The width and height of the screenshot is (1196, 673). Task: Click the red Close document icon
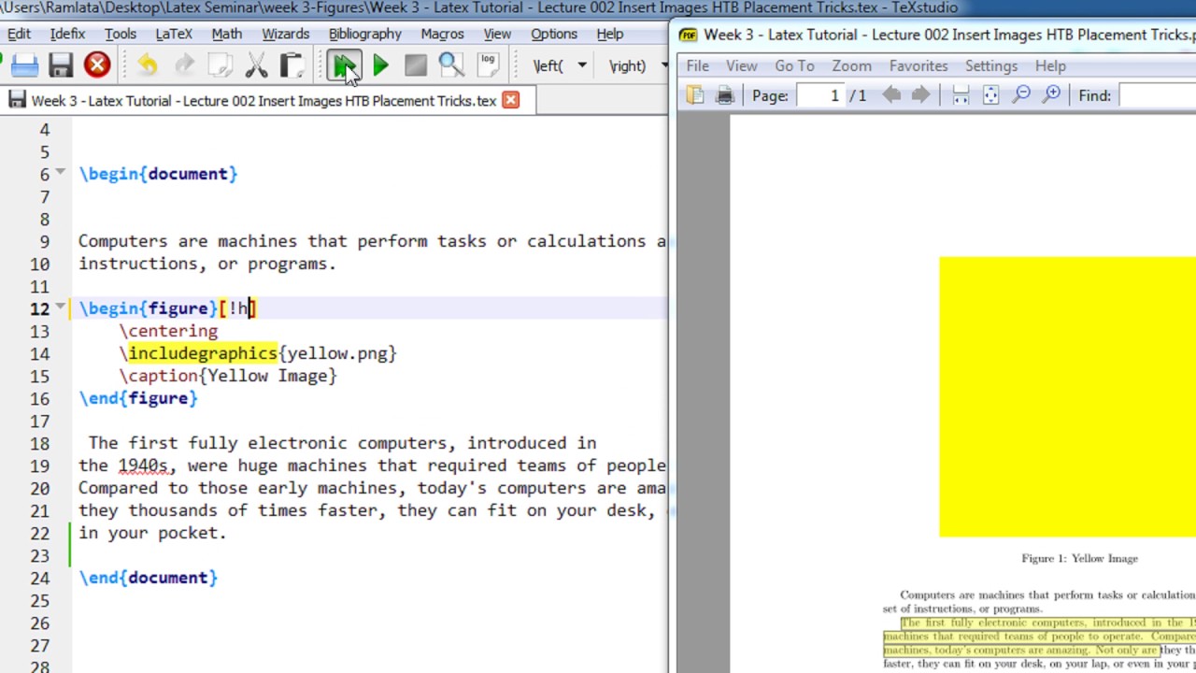[x=97, y=65]
